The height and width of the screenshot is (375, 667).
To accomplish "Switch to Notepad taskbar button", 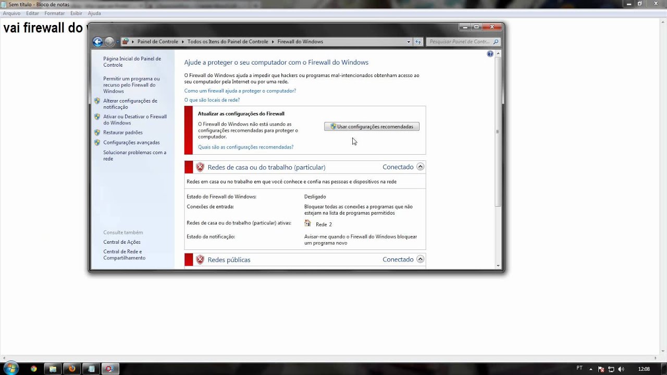I will 91,369.
